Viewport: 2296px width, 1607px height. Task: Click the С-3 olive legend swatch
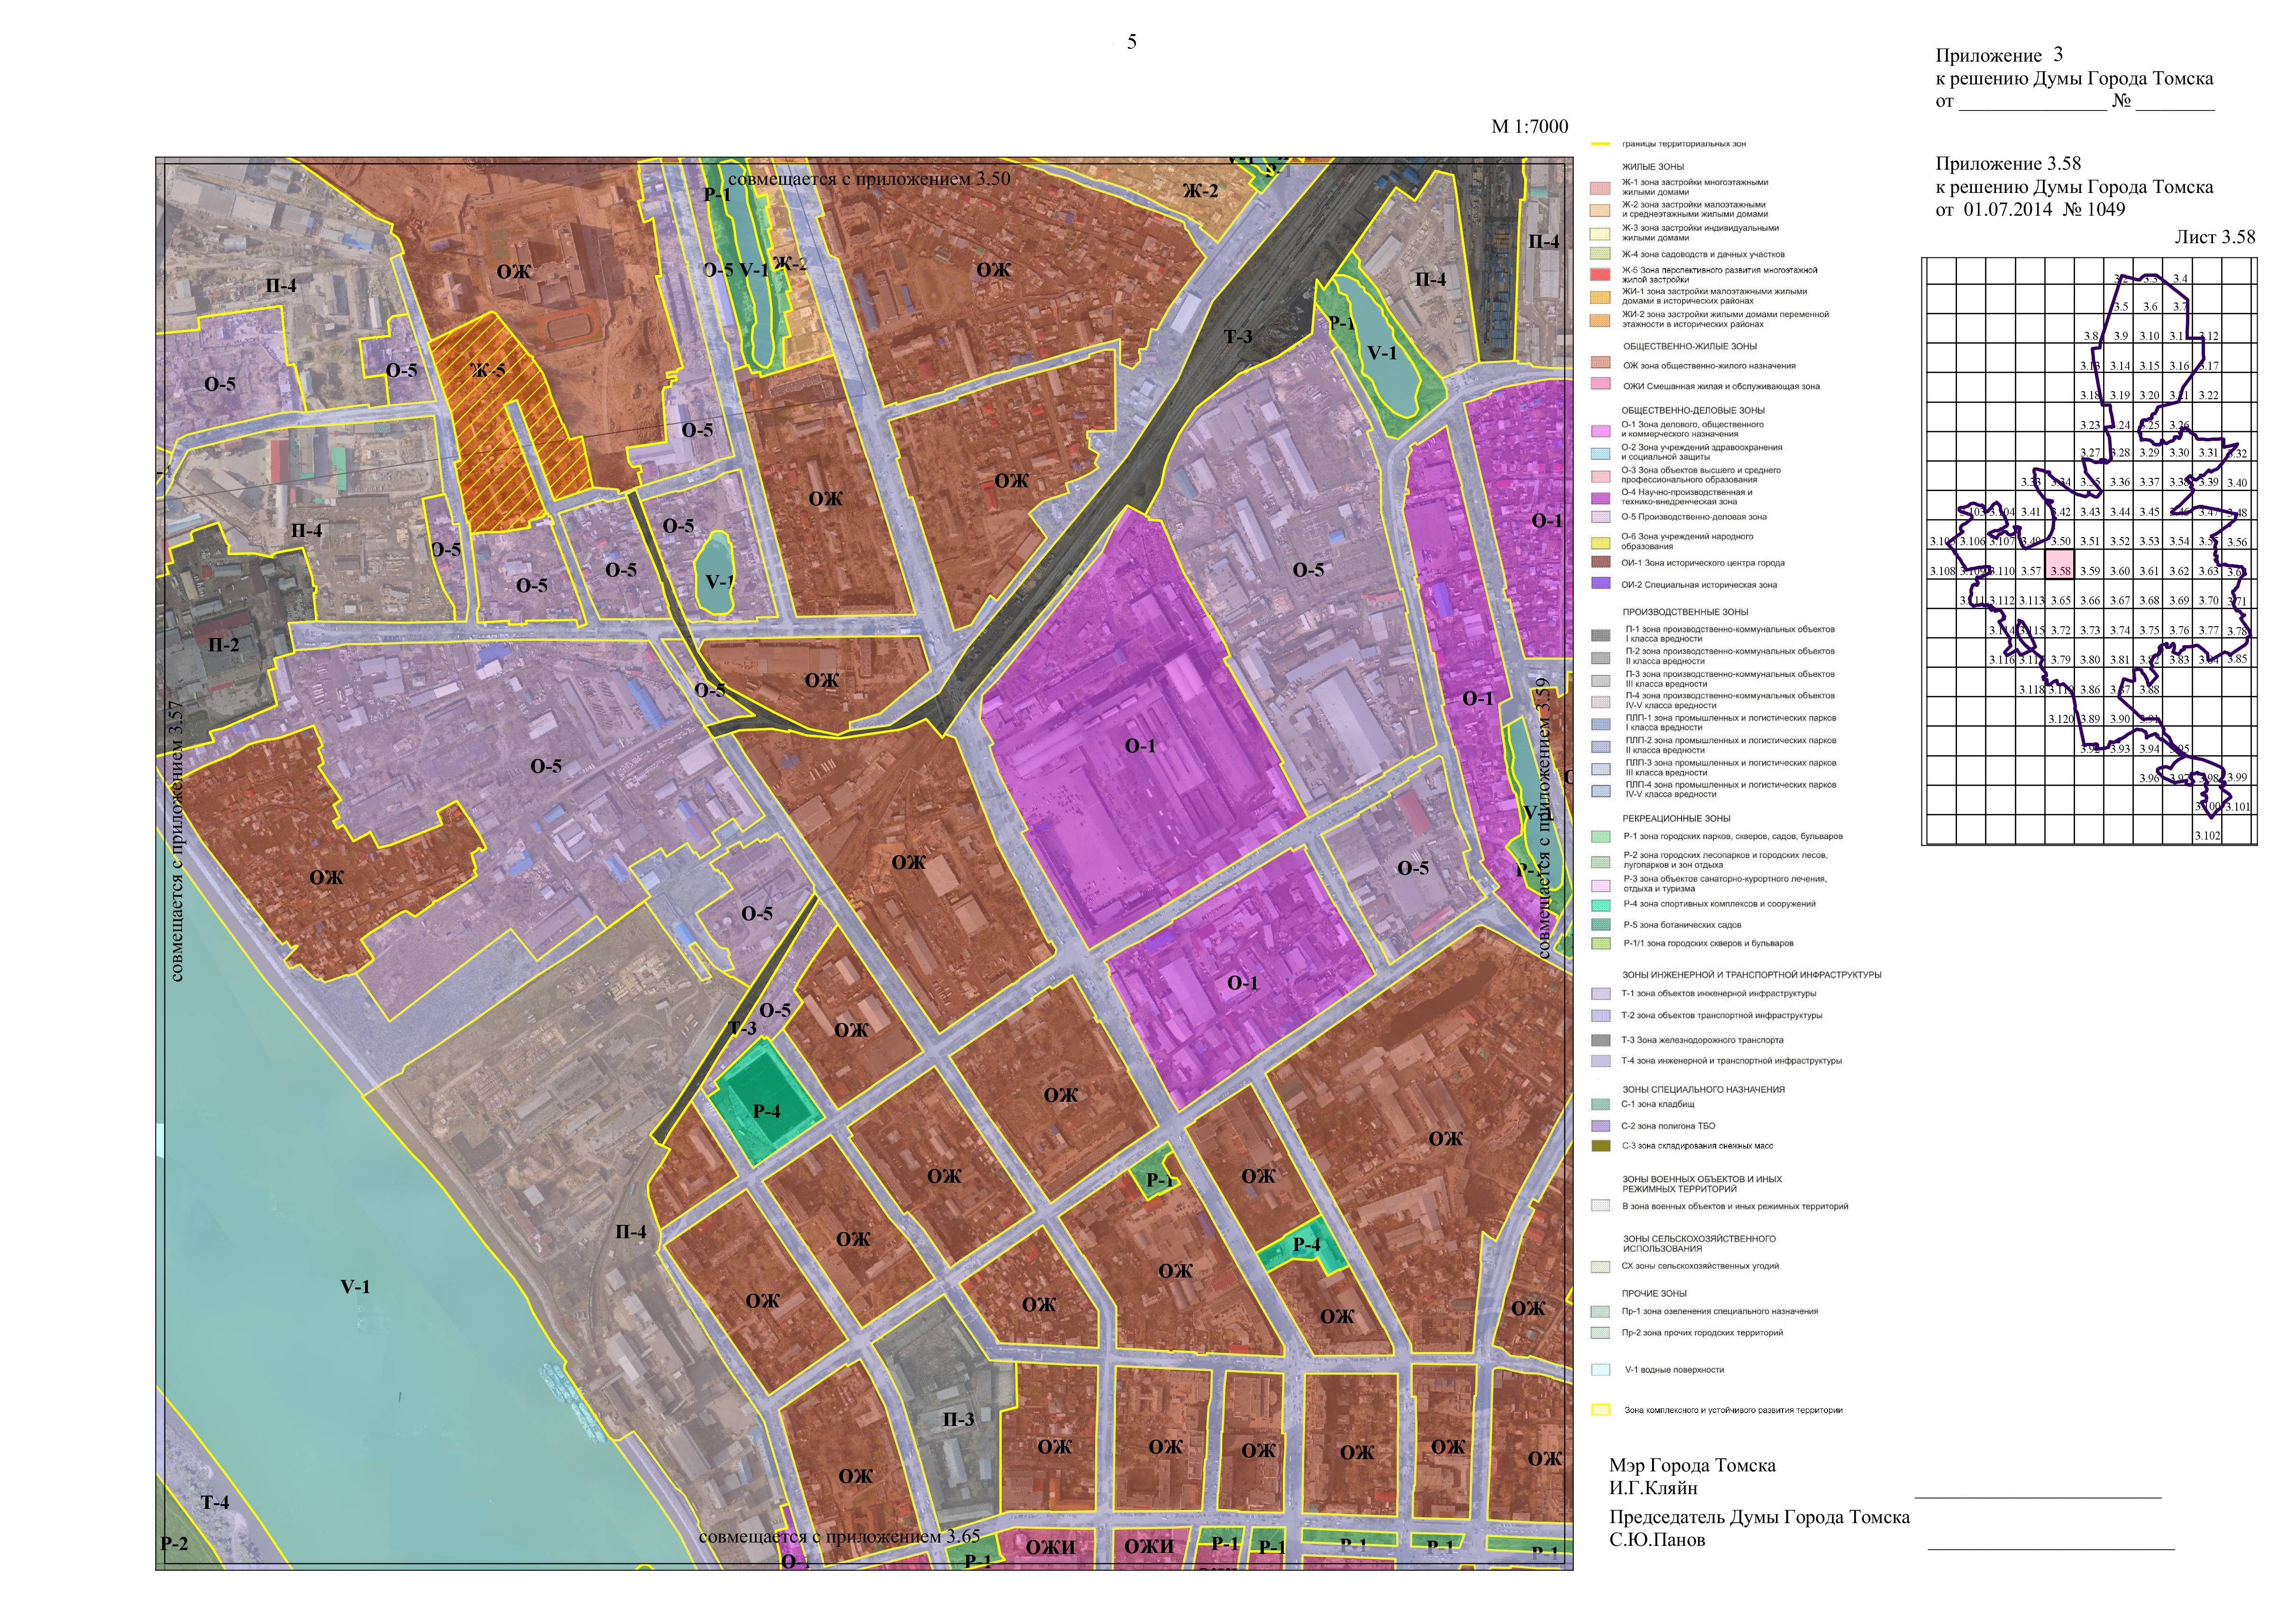(1600, 1146)
